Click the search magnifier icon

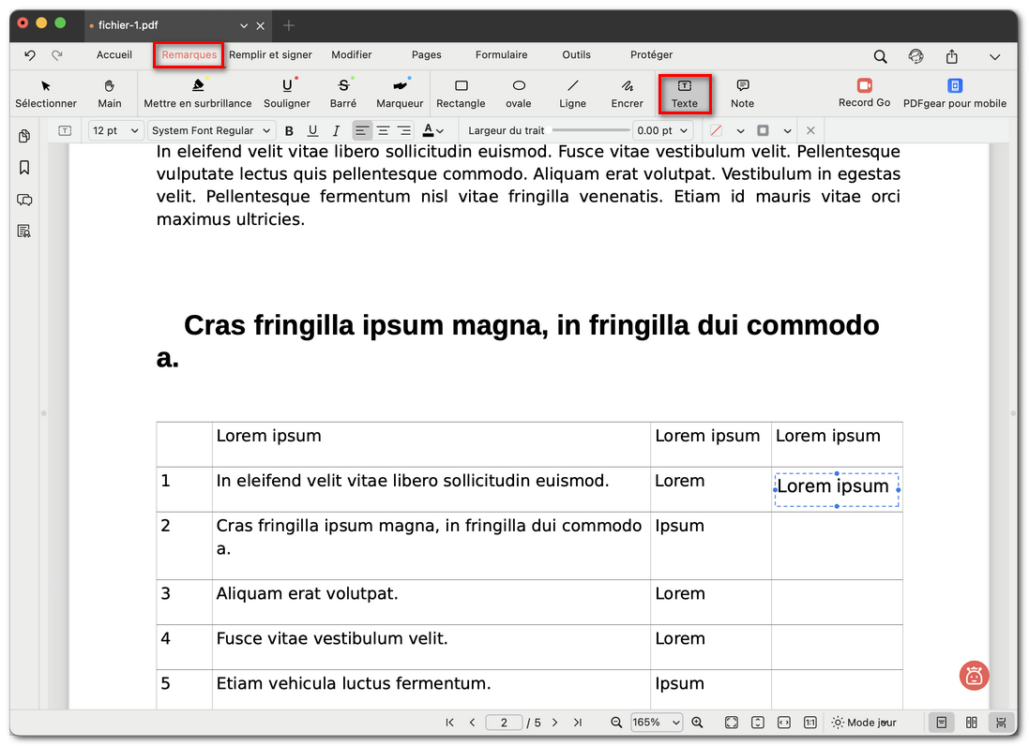coord(880,56)
